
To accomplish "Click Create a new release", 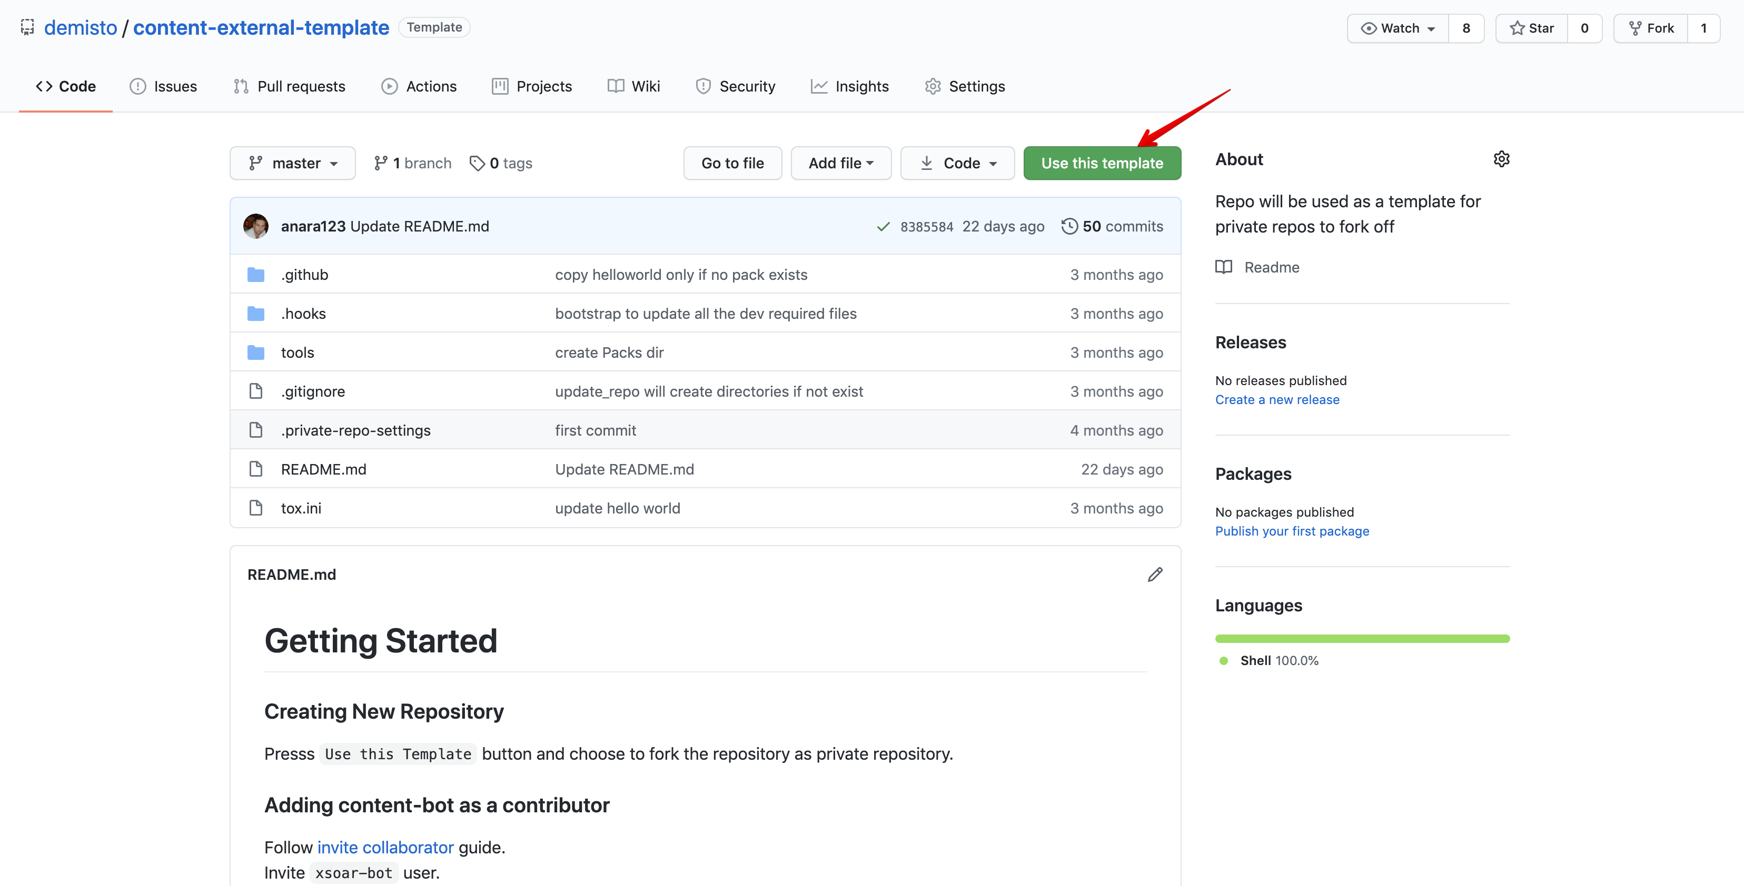I will pos(1277,400).
